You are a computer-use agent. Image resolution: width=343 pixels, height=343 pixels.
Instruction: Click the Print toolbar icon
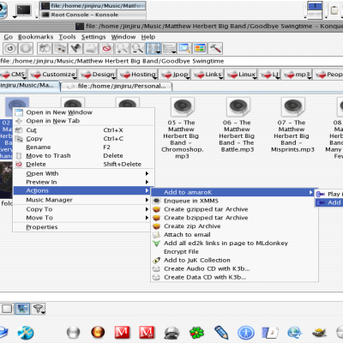coord(91,49)
